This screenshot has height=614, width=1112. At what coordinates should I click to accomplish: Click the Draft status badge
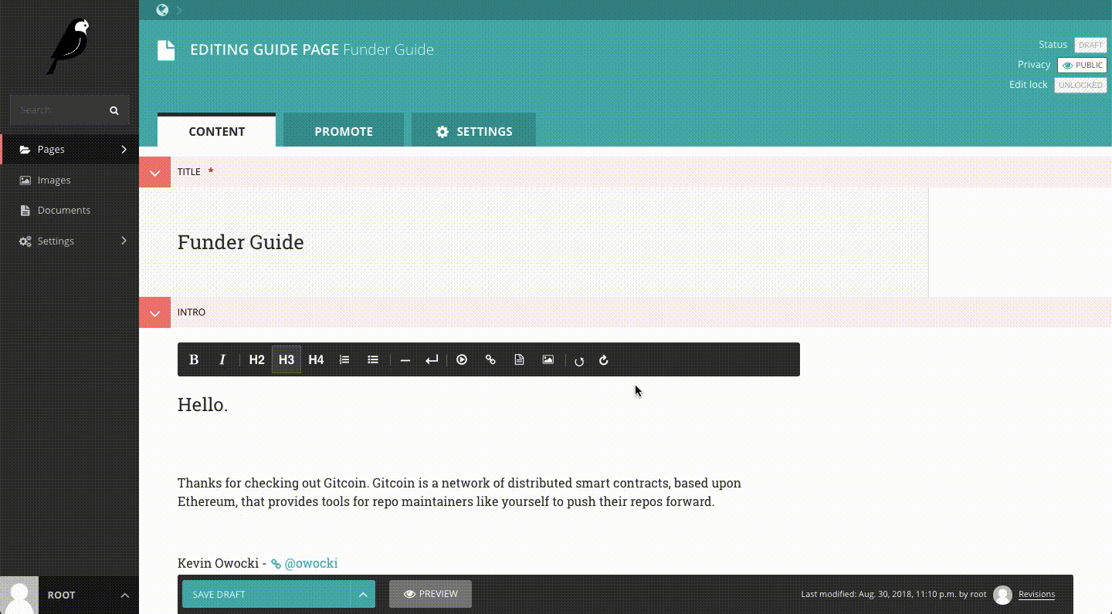point(1090,45)
